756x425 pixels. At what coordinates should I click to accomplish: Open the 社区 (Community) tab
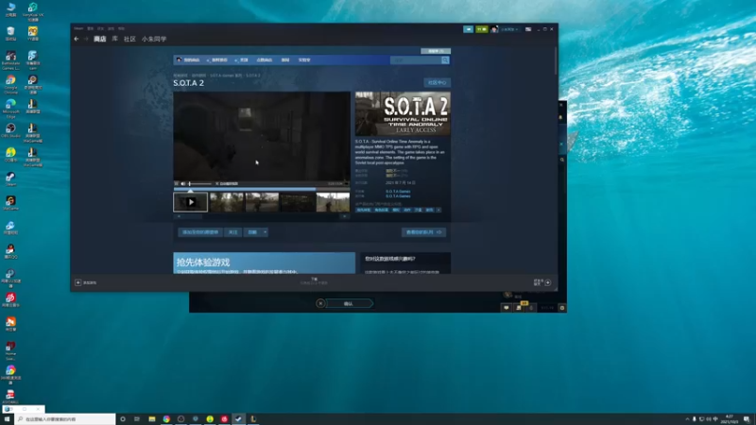pyautogui.click(x=129, y=39)
